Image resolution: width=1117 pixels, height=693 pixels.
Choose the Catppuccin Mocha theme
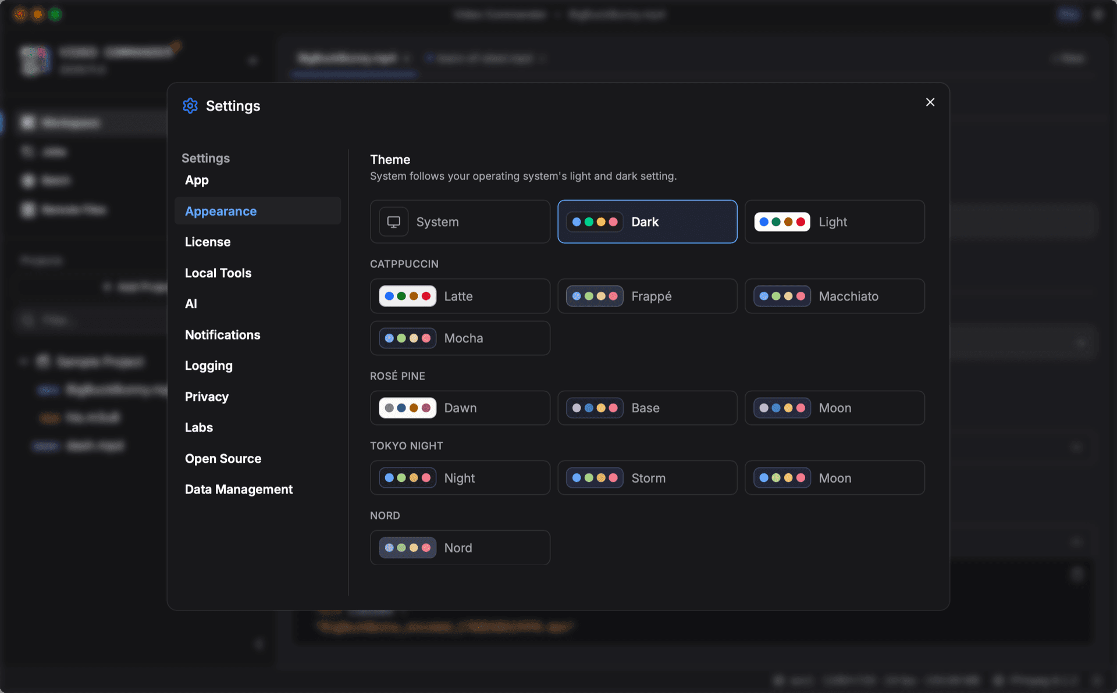460,338
